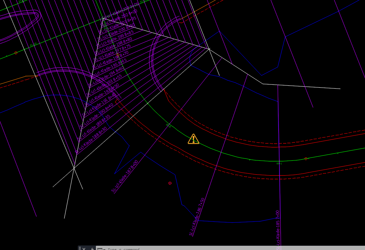
Task: Click red circle marker on green alignment right
Action: [x=306, y=159]
